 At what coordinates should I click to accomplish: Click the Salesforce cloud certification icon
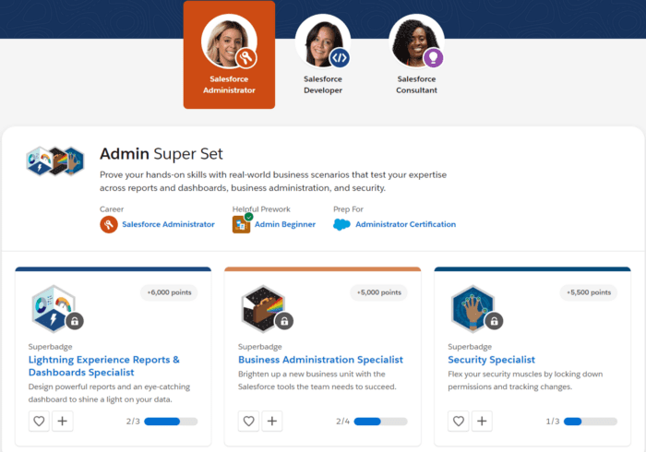pyautogui.click(x=342, y=224)
